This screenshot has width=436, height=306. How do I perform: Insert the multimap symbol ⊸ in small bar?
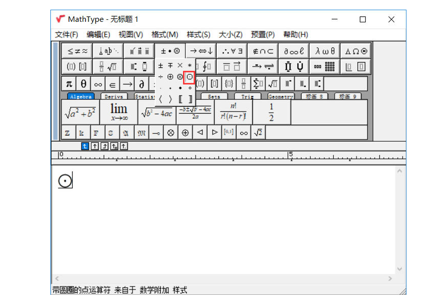point(156,133)
